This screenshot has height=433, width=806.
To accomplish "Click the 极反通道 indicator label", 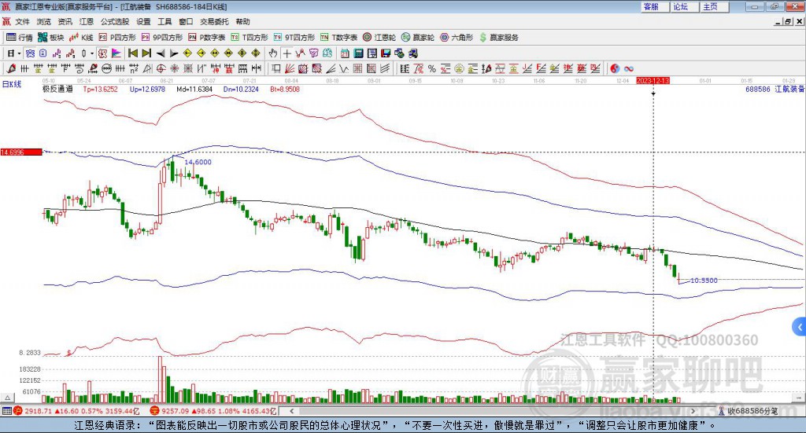I will click(x=57, y=89).
